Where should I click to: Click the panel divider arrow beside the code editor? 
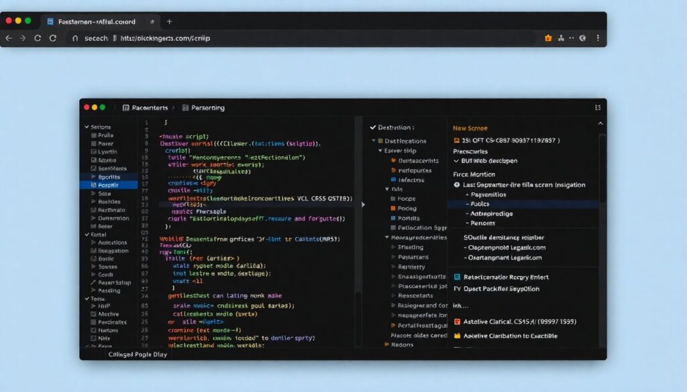point(364,204)
